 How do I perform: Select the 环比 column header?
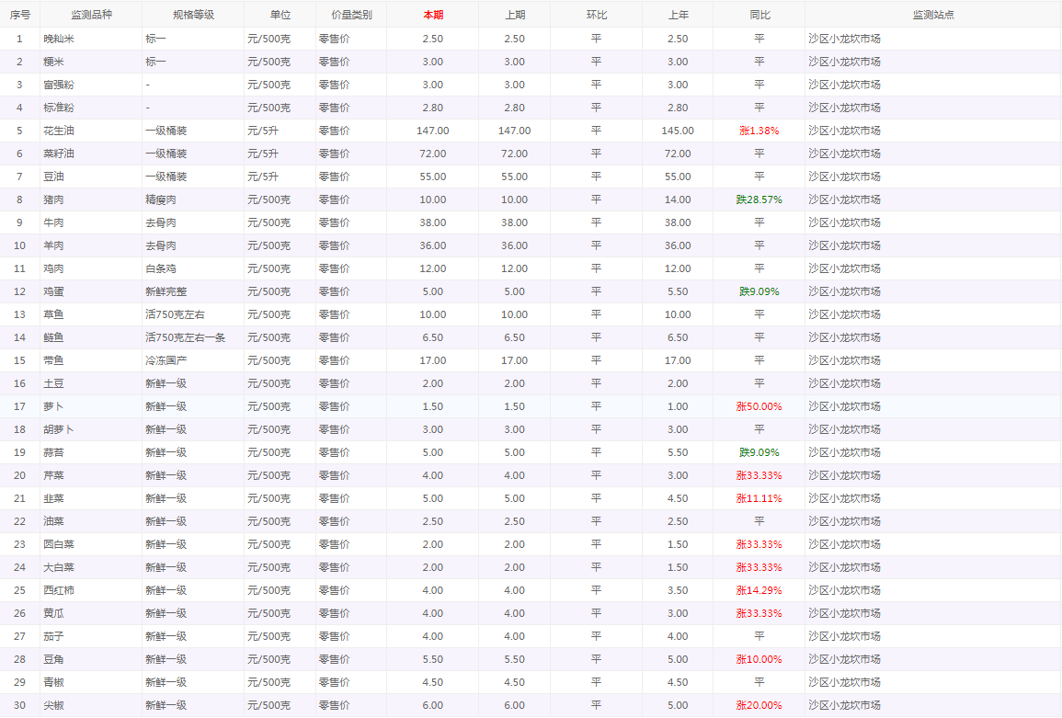[596, 15]
